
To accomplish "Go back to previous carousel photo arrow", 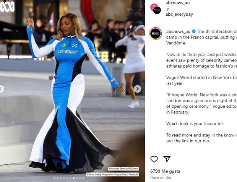I will click(2, 89).
